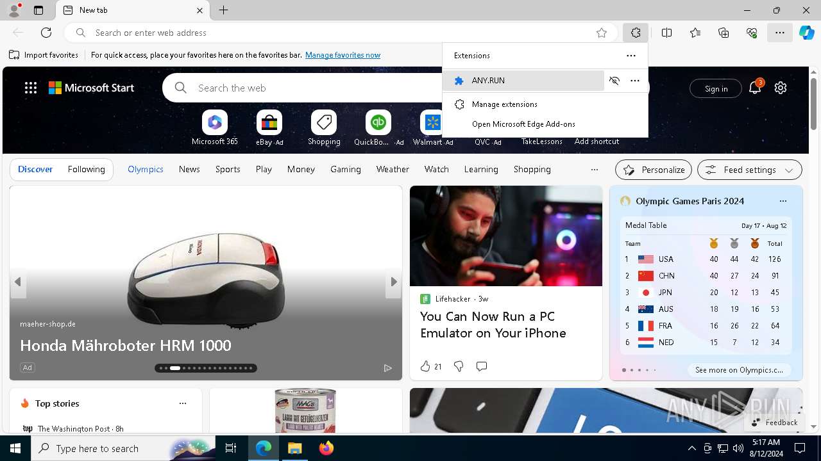Go to next carousel slide
This screenshot has width=821, height=461.
click(394, 282)
